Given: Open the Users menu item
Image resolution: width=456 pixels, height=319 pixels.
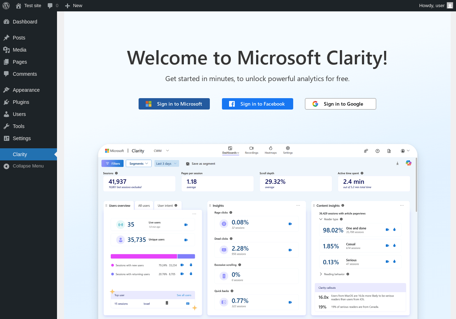Looking at the screenshot, I should (19, 114).
